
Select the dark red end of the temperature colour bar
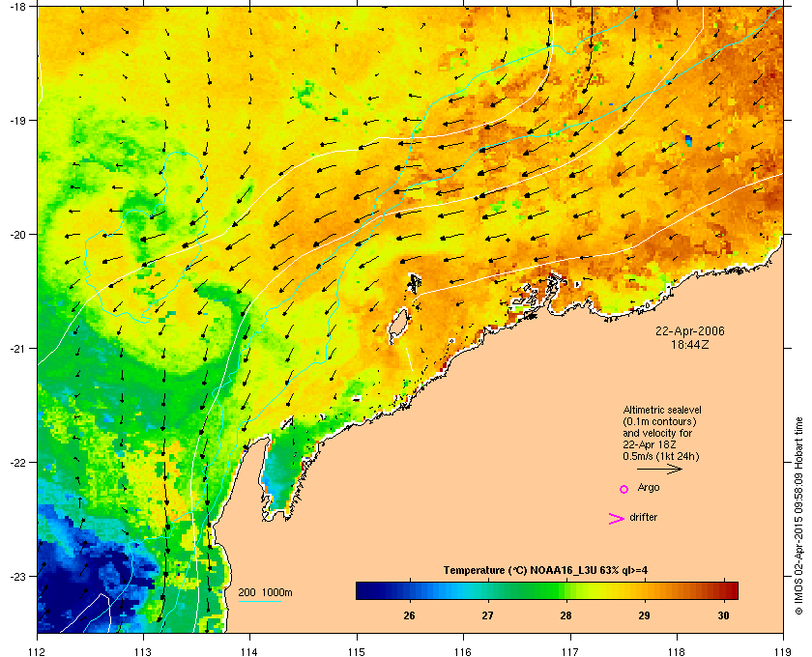point(729,590)
